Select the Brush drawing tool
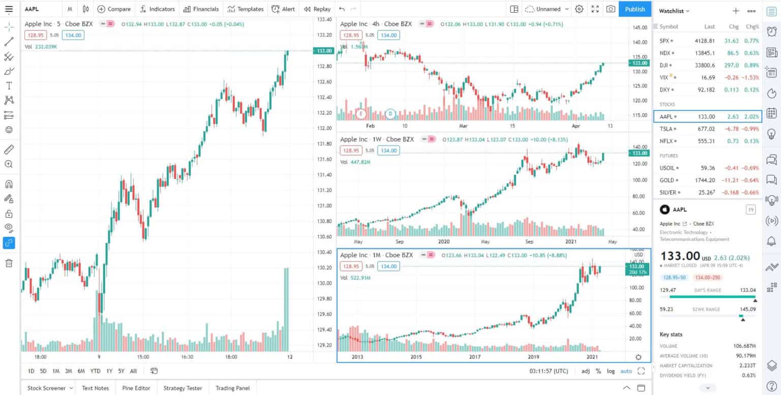The width and height of the screenshot is (781, 395). click(9, 71)
